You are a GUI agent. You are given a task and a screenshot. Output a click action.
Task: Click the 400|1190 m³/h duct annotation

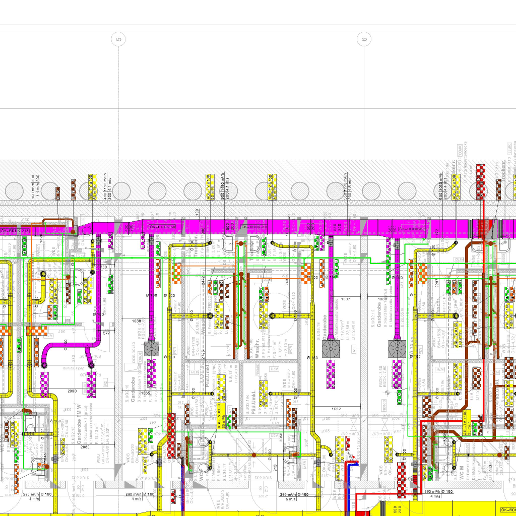(105, 189)
